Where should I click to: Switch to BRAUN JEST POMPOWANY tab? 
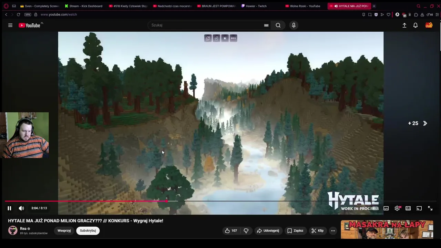216,6
